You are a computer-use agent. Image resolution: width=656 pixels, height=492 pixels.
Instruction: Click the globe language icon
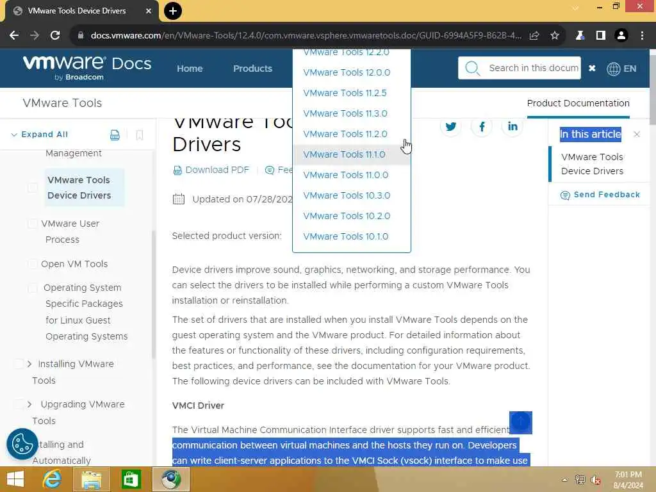[x=613, y=69]
